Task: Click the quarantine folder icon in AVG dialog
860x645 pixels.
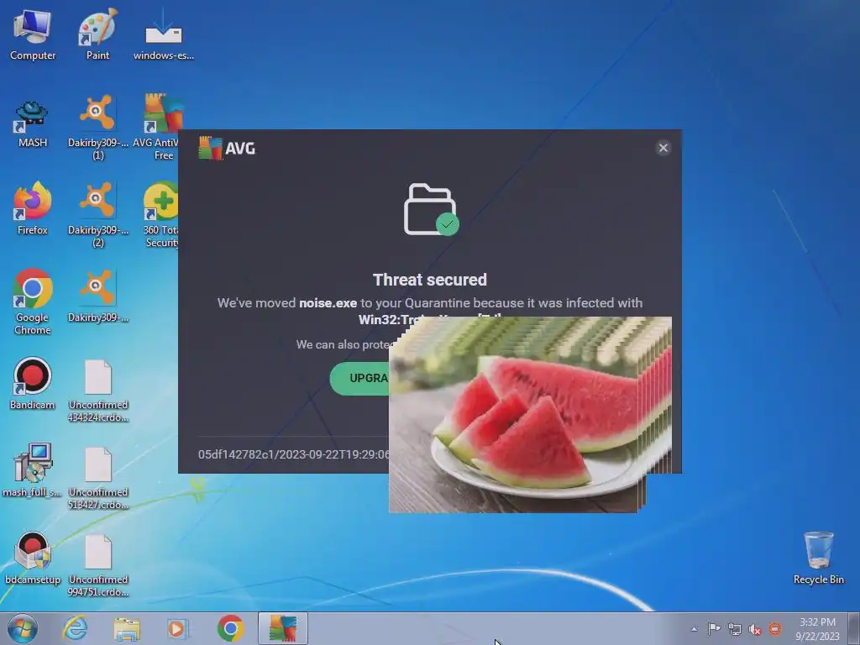Action: pyautogui.click(x=431, y=209)
